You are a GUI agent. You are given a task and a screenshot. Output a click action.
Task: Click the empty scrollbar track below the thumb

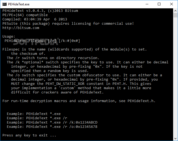(x=176, y=81)
